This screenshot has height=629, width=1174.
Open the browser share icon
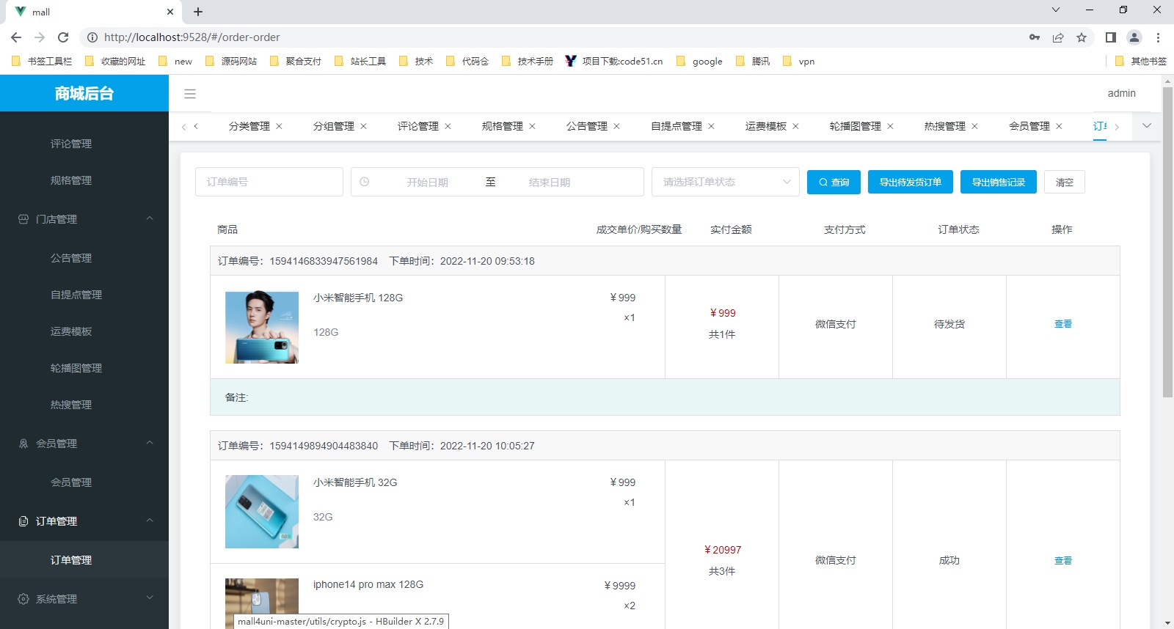click(x=1058, y=37)
